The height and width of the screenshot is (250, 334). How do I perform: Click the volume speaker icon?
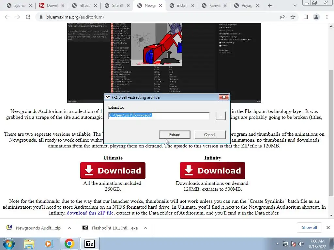pyautogui.click(x=301, y=244)
